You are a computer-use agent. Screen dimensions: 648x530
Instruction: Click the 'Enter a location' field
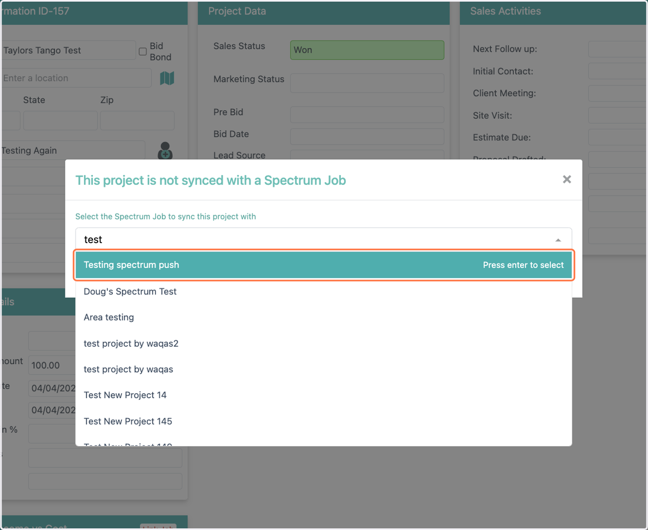76,78
